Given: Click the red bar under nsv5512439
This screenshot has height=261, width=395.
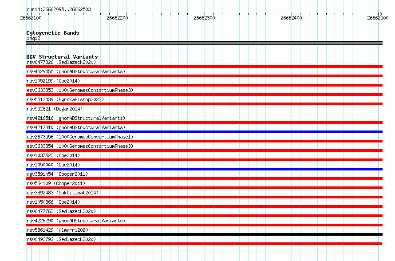Looking at the screenshot, I should (x=204, y=104).
